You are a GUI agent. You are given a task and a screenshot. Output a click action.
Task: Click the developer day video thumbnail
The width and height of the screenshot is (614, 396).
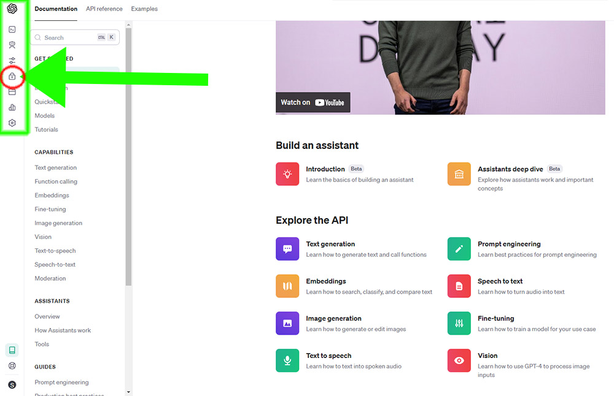point(440,67)
